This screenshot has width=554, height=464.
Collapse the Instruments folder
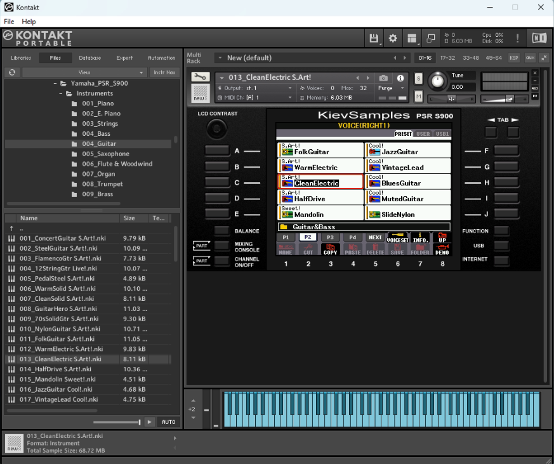61,93
